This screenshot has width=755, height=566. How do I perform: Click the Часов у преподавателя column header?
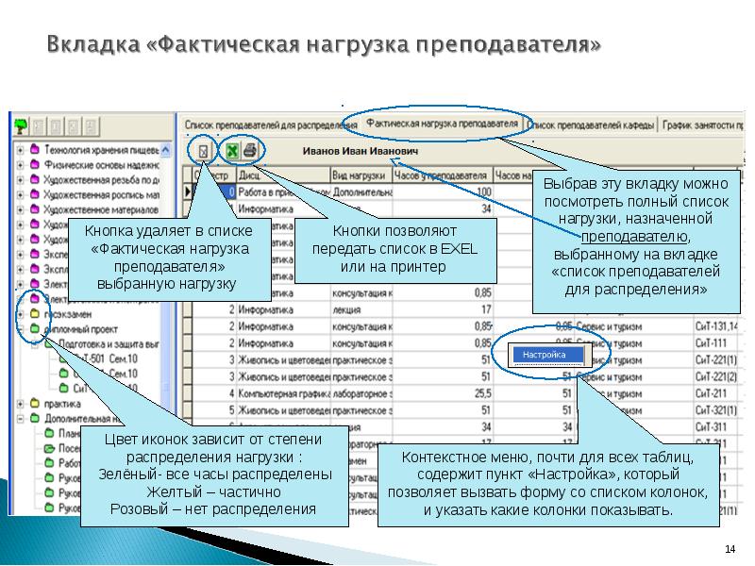coord(441,175)
